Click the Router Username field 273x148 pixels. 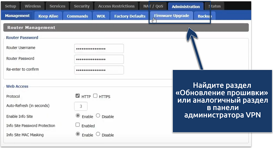pyautogui.click(x=99, y=49)
